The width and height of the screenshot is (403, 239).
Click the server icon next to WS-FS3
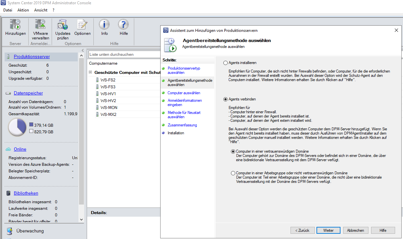97,87
